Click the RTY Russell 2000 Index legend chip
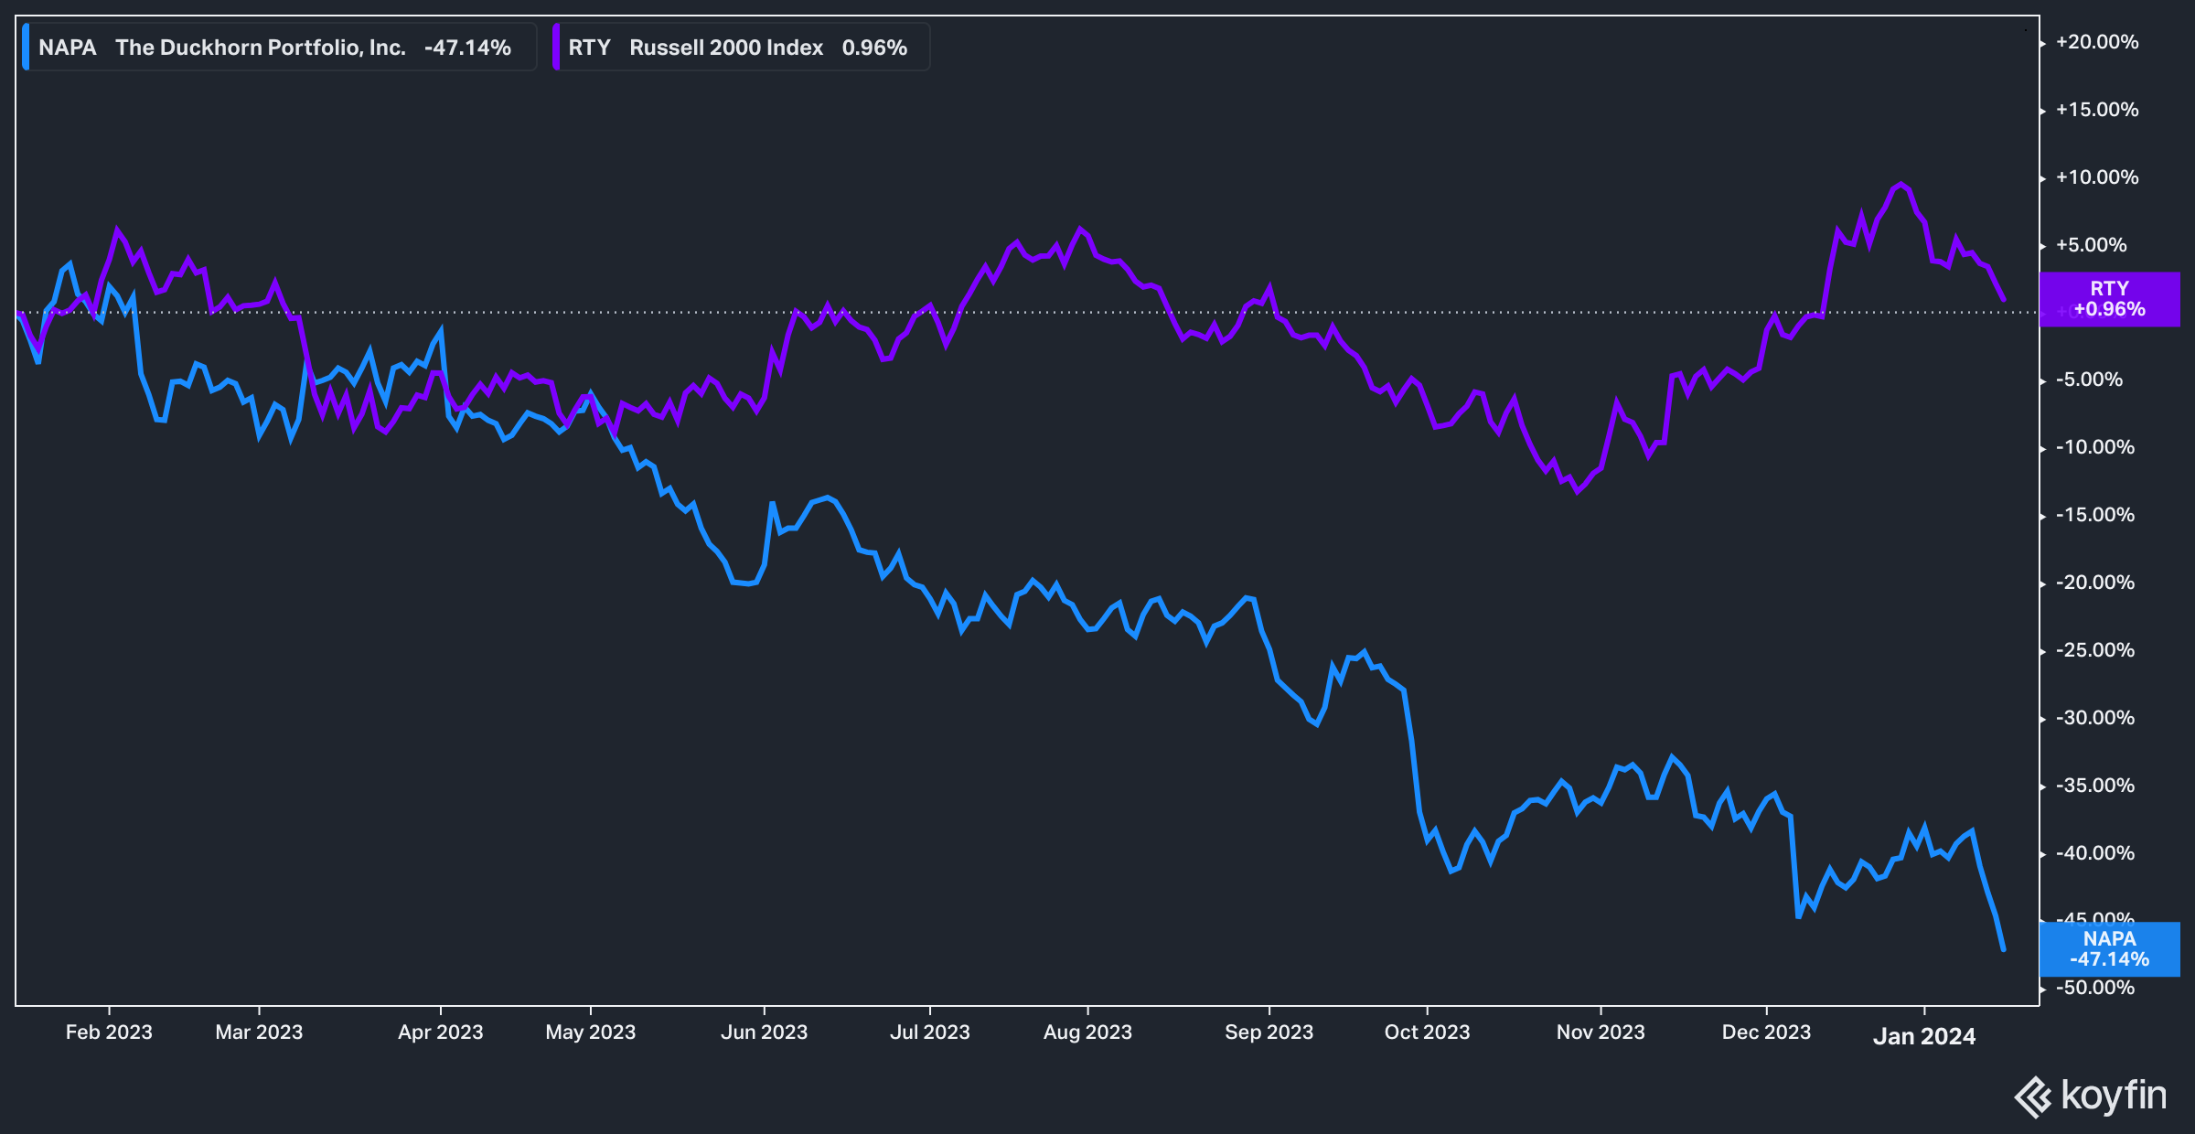Screen dimensions: 2195x1134 [x=741, y=47]
